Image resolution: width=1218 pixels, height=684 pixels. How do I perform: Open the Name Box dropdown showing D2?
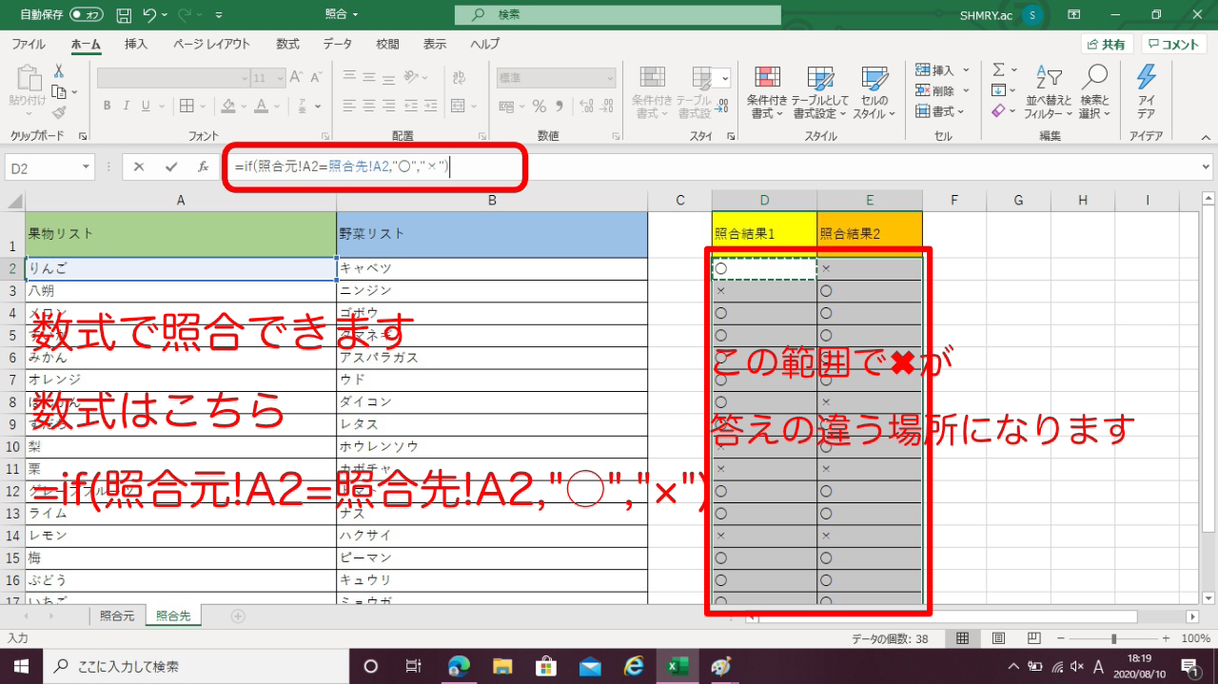(87, 167)
